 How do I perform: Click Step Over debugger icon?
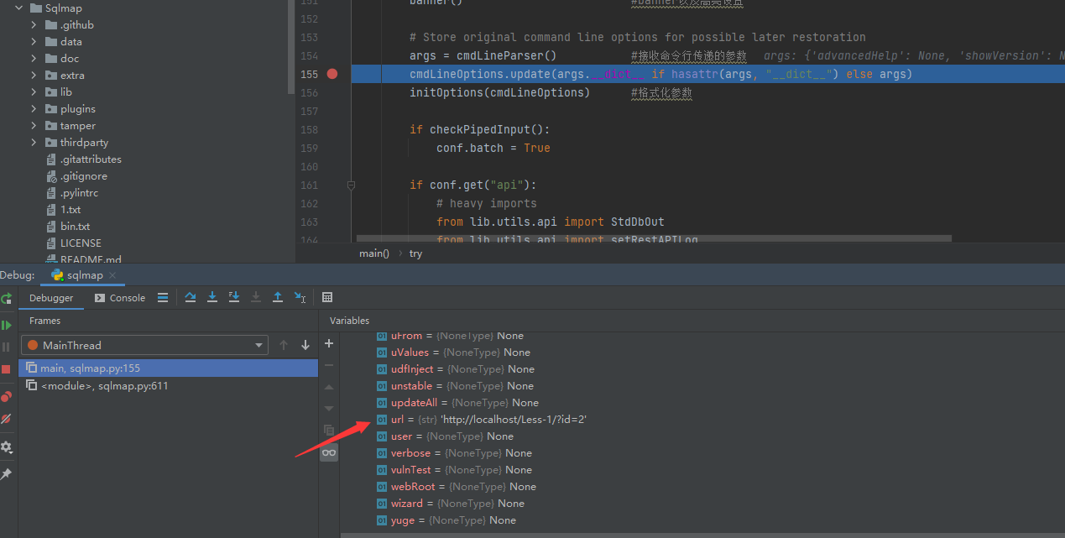191,297
